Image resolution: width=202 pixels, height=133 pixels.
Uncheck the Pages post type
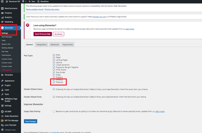(x=54, y=57)
